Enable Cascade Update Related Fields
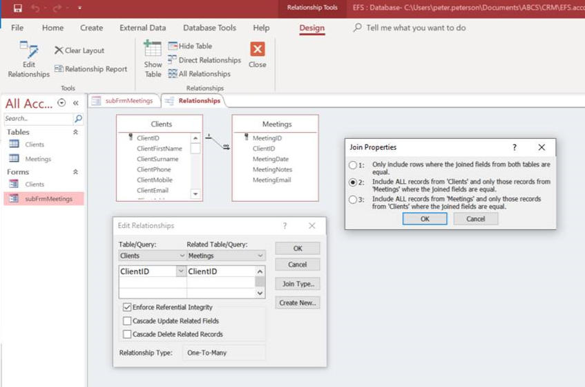The height and width of the screenshot is (387, 585). [x=127, y=321]
